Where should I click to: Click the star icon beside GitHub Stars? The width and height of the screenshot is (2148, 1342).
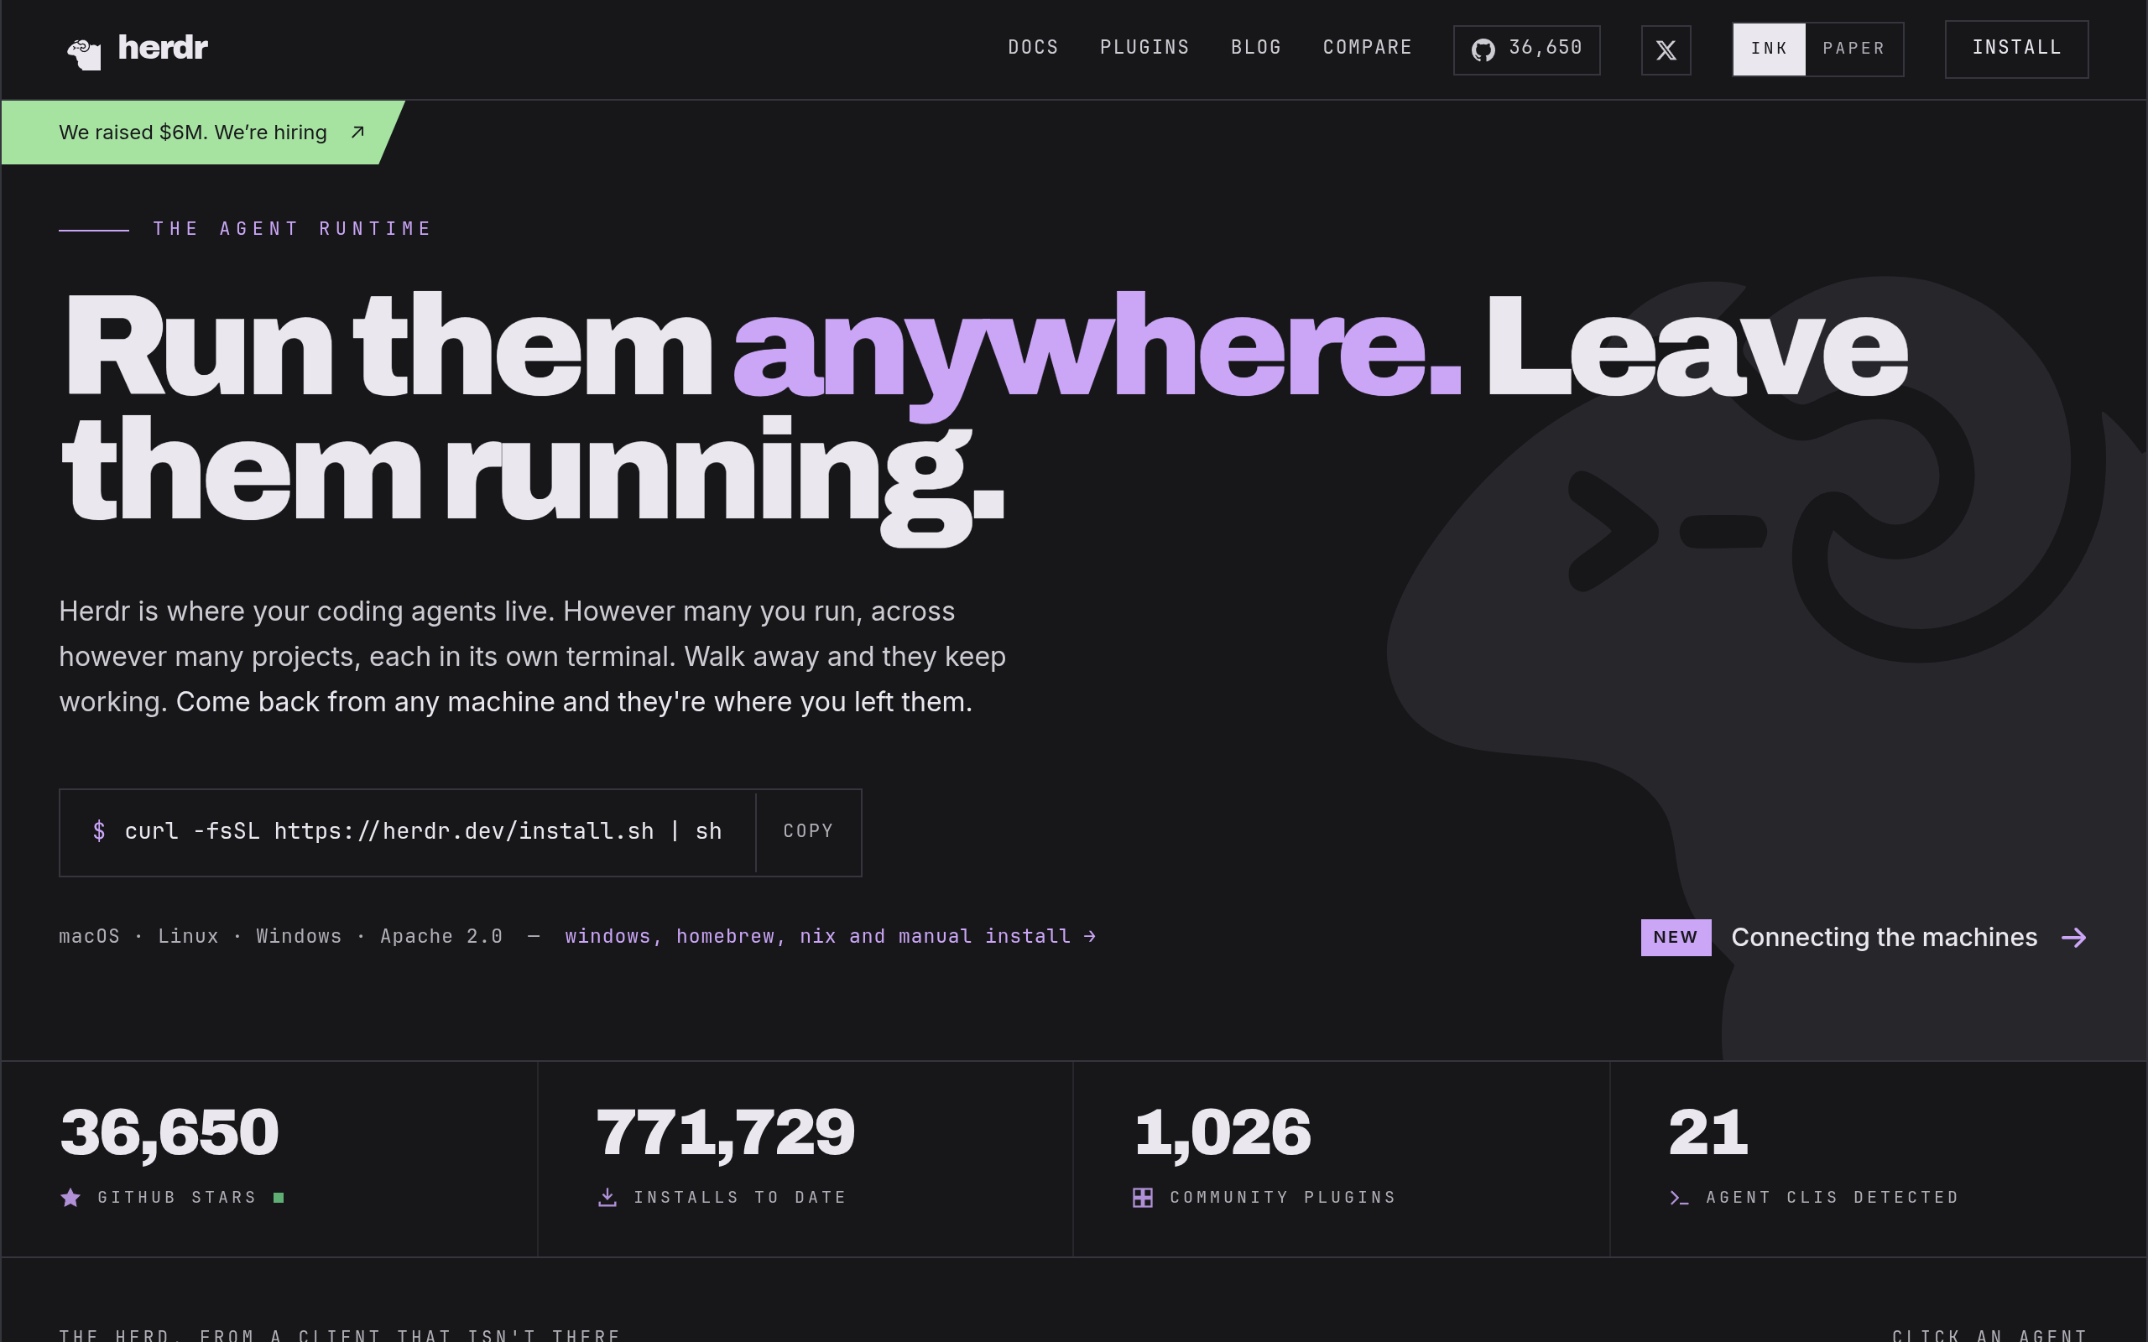71,1198
